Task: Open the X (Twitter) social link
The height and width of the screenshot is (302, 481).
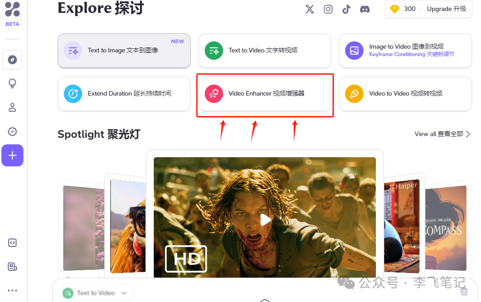Action: [x=310, y=9]
